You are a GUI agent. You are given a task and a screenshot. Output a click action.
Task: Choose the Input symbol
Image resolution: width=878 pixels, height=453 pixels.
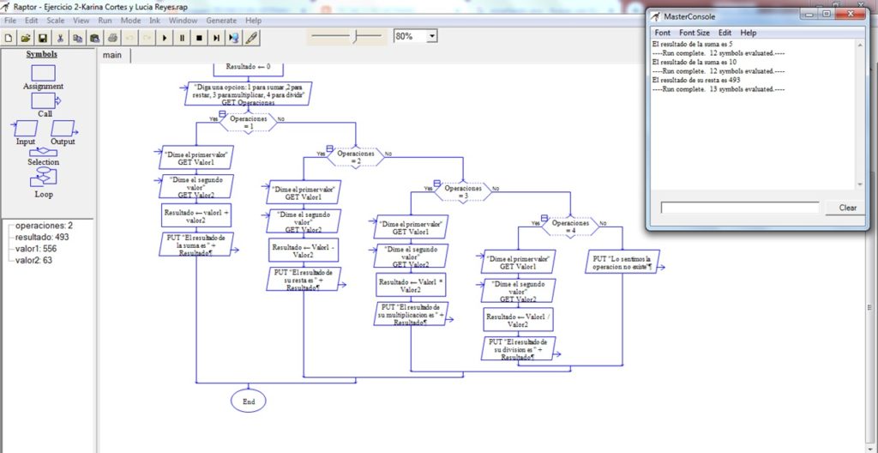[26, 128]
